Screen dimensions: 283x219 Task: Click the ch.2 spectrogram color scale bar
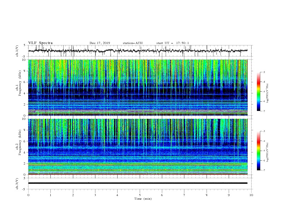[258, 151]
